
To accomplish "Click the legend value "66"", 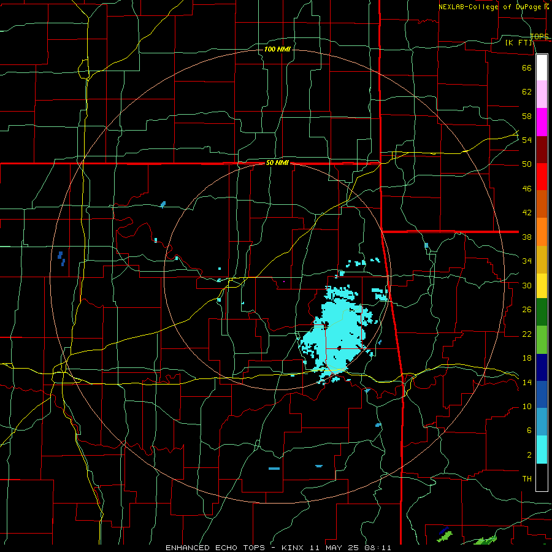I will pos(527,68).
